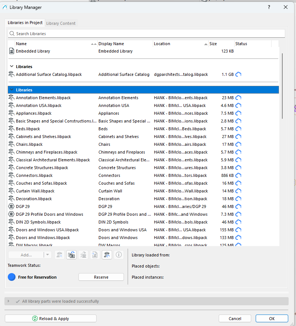Click the library icon beside Appliances.libpack
This screenshot has height=326, width=296.
click(11, 113)
